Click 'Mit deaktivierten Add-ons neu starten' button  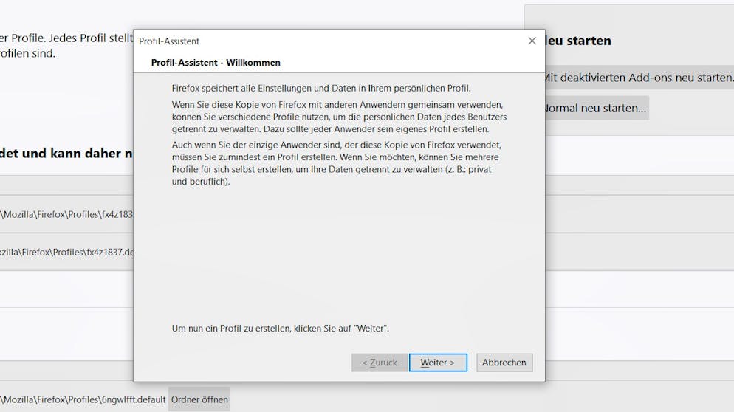639,78
